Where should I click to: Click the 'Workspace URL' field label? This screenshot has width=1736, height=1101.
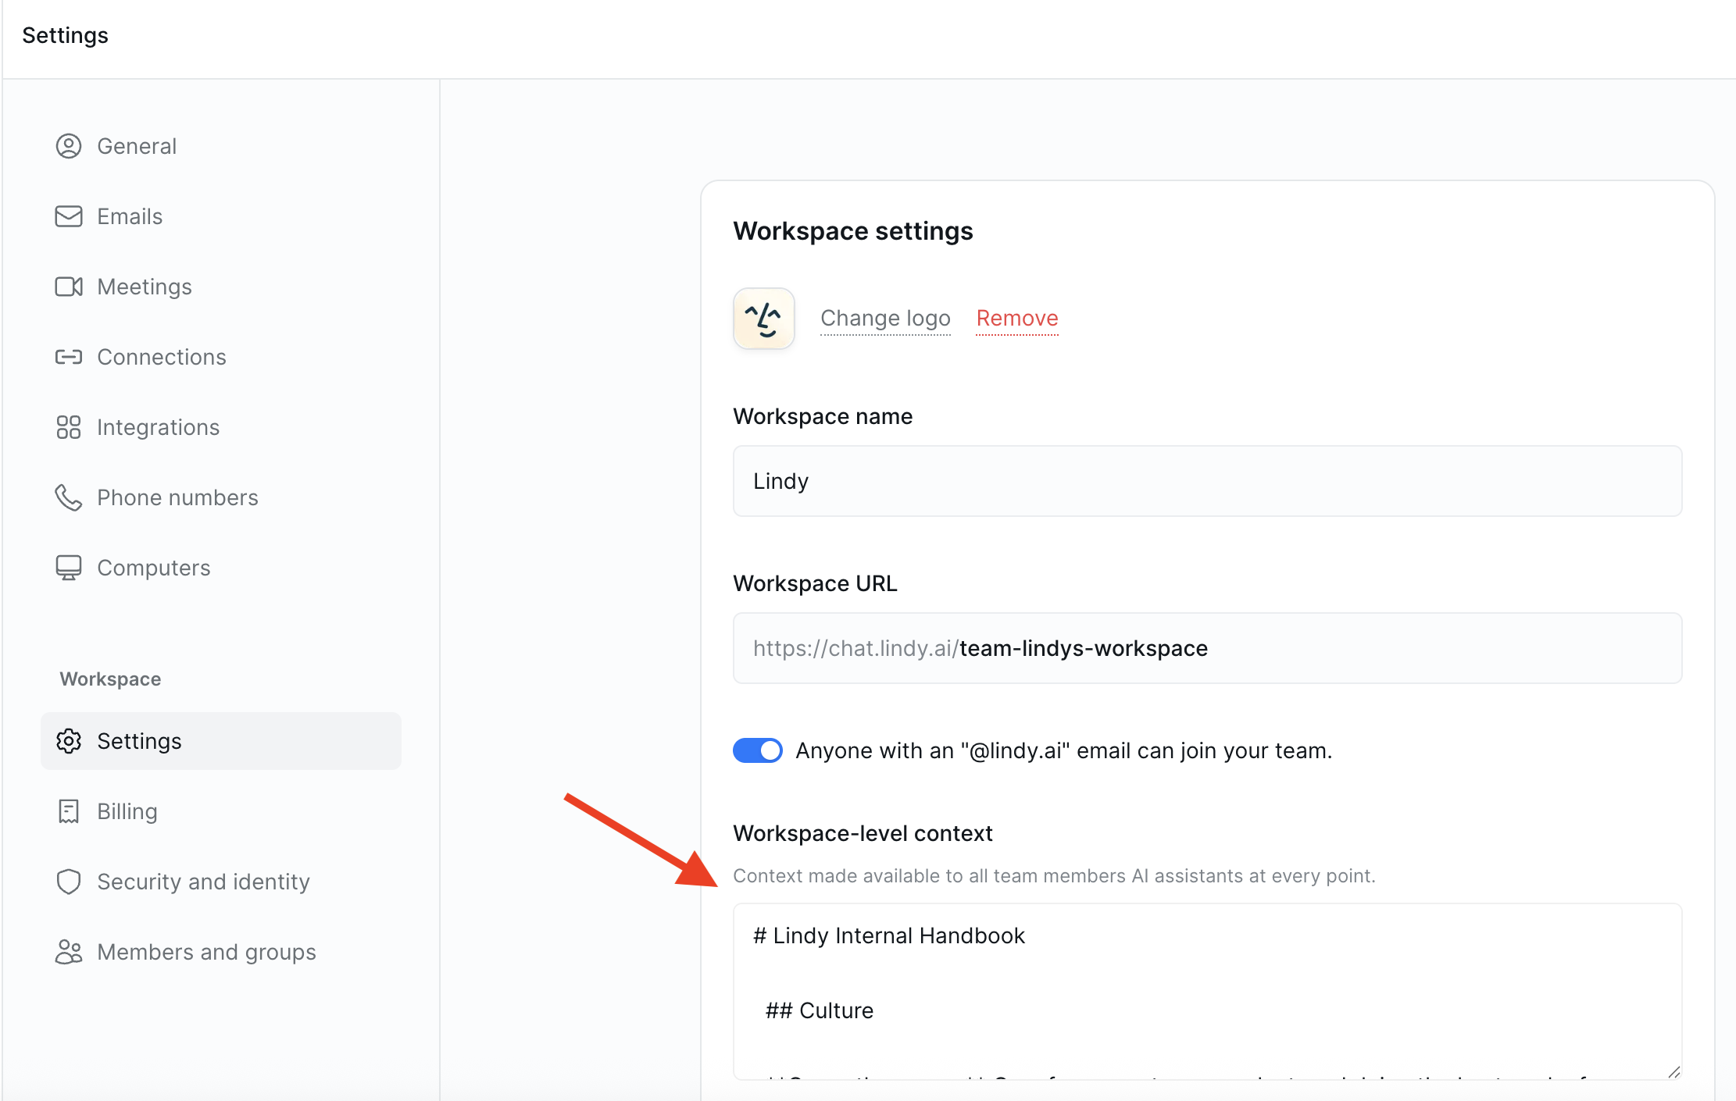coord(815,583)
